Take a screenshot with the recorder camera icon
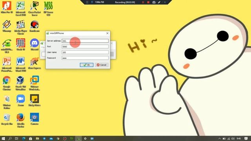251x141 pixels. click(x=154, y=2)
